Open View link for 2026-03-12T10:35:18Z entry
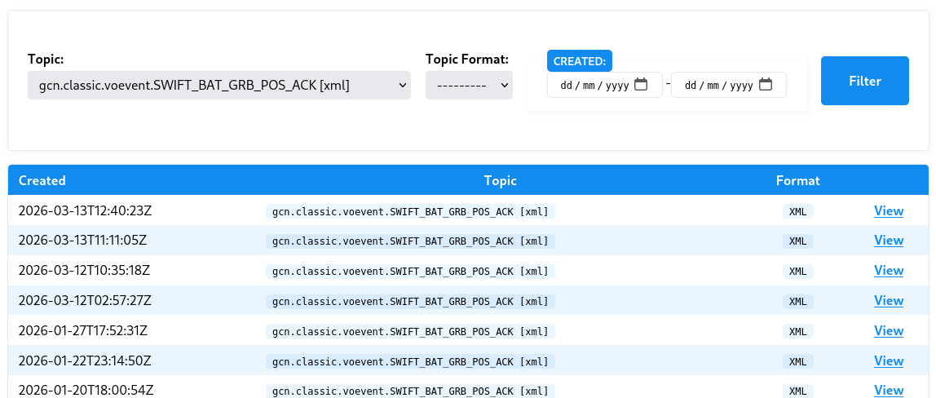 click(888, 271)
